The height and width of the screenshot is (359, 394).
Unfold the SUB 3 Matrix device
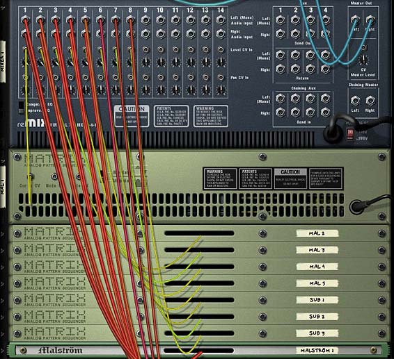point(3,333)
